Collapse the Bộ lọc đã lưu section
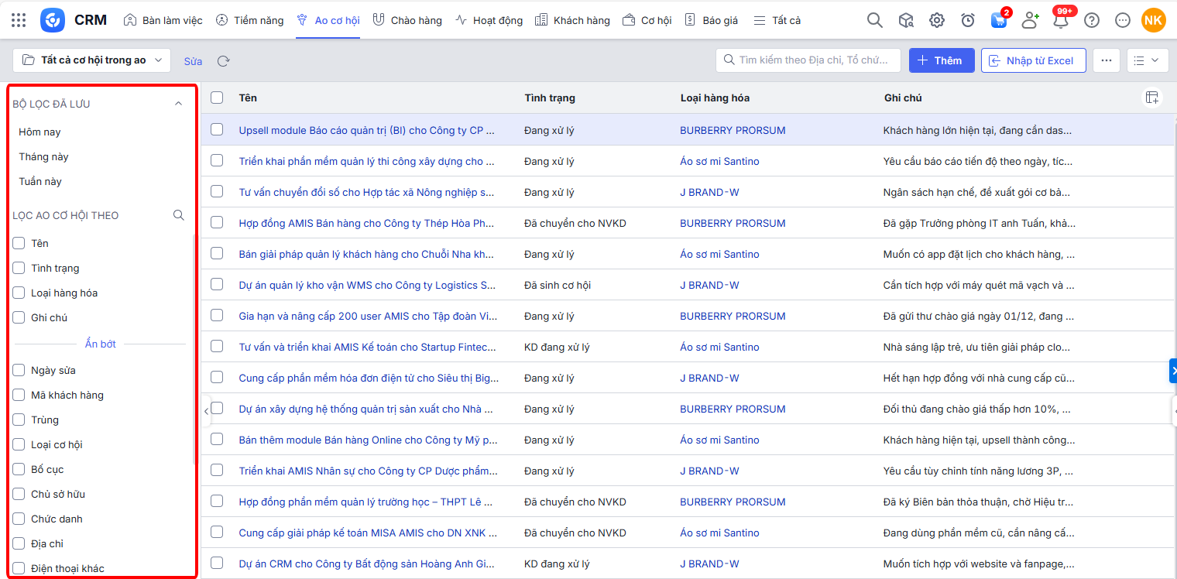Viewport: 1177px width, 579px height. tap(178, 104)
